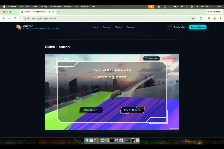Open iMovie from the Dock
224x149 pixels.
[121, 140]
